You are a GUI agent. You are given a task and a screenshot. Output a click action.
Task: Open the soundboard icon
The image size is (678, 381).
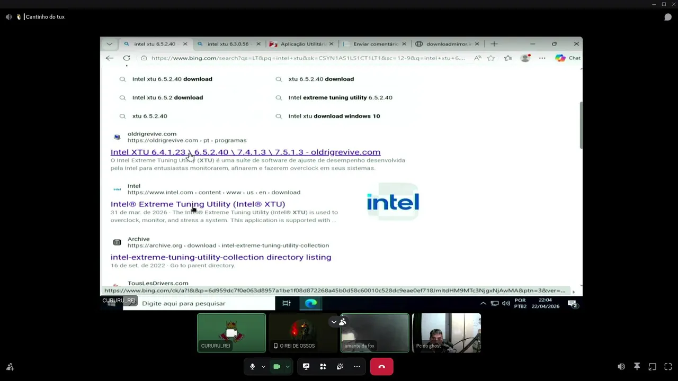coord(340,366)
